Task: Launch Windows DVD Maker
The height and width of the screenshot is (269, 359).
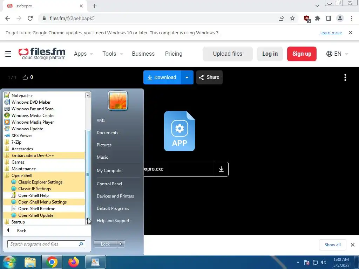Action: [x=44, y=102]
